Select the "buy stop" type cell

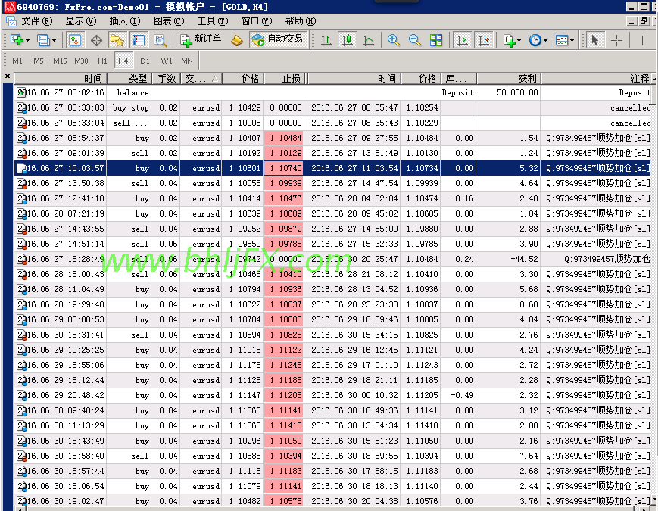click(x=130, y=107)
